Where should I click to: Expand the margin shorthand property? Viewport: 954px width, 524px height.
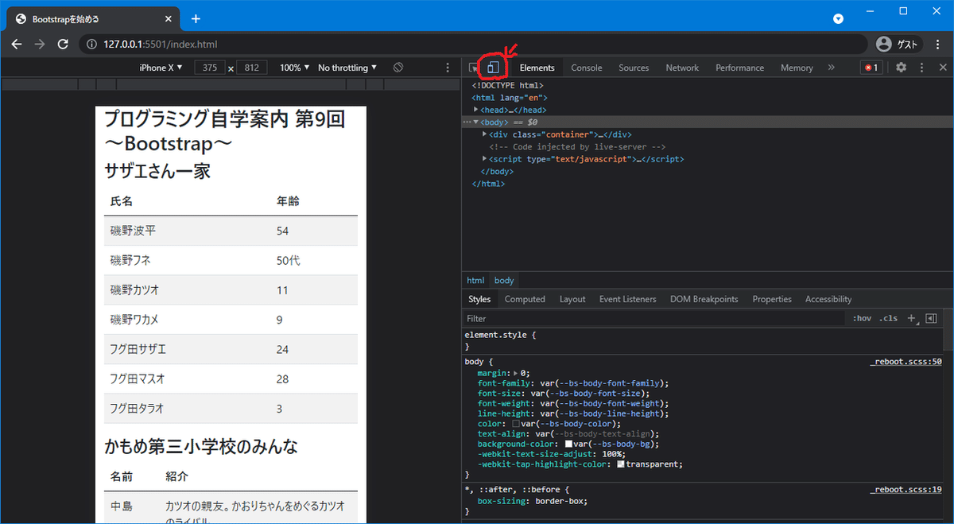click(515, 373)
